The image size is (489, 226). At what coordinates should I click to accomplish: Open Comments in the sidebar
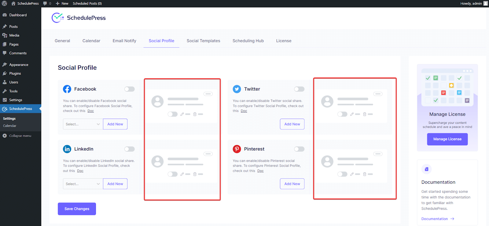pos(20,53)
